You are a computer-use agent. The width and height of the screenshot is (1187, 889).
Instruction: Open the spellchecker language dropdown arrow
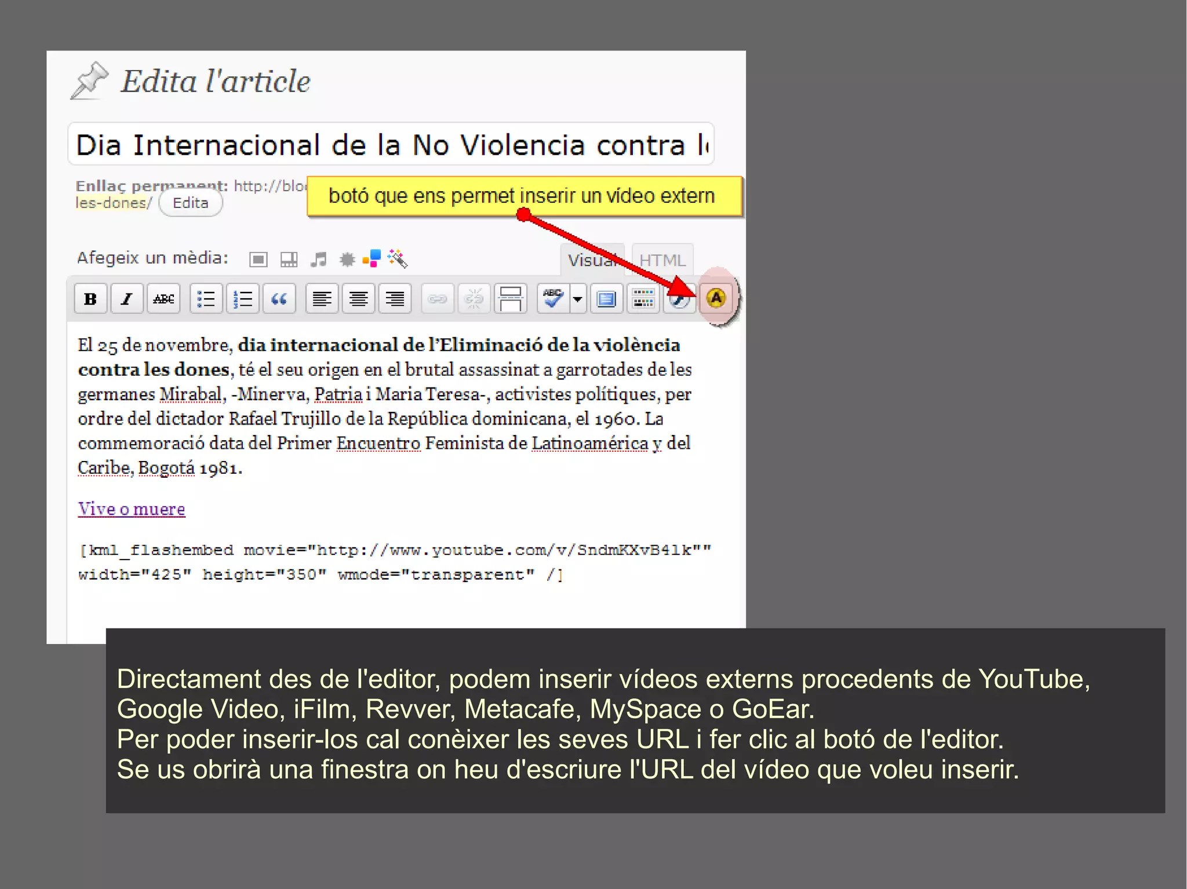click(578, 299)
